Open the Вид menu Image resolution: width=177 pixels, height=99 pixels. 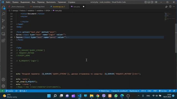(33, 2)
